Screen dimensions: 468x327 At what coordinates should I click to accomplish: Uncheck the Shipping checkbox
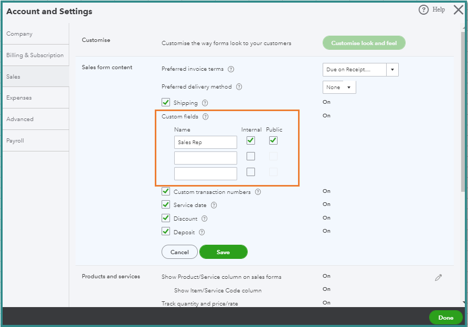point(166,103)
